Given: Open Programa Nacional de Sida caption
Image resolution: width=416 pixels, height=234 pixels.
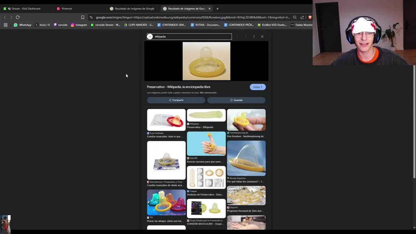Looking at the screenshot, I should coord(245,211).
